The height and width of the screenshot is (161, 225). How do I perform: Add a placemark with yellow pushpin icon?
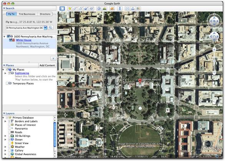(x=70, y=8)
